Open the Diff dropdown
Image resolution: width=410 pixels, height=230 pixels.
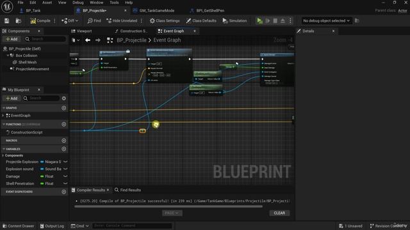70,21
